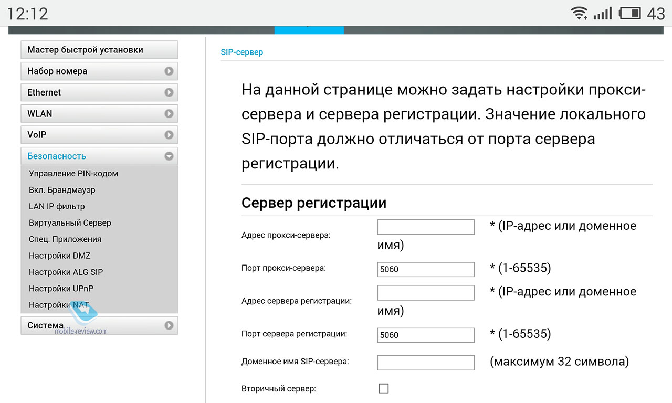Open the VoIP menu
672x403 pixels.
(x=99, y=135)
